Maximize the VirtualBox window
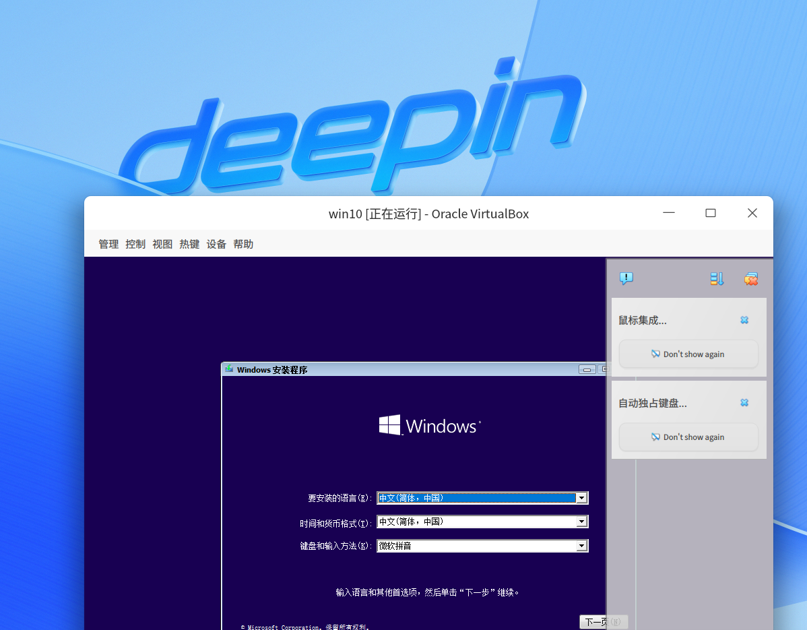The image size is (807, 630). point(710,212)
